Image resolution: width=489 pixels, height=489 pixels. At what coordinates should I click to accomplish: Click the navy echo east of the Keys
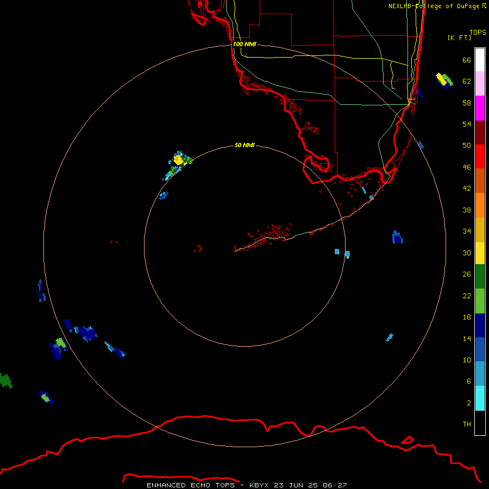[x=397, y=237]
